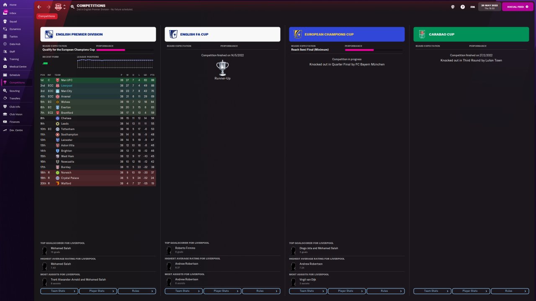Click the Brentford badge in the table

coord(57,112)
